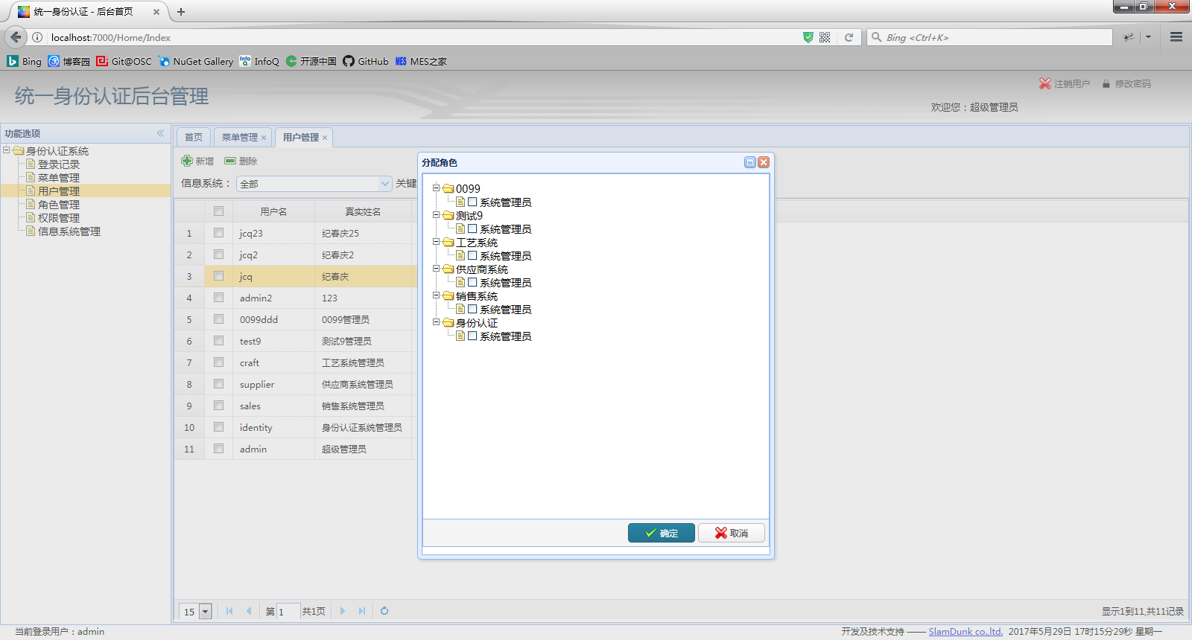This screenshot has height=640, width=1192.
Task: Check 系统管理员 under 0099
Action: [x=472, y=202]
